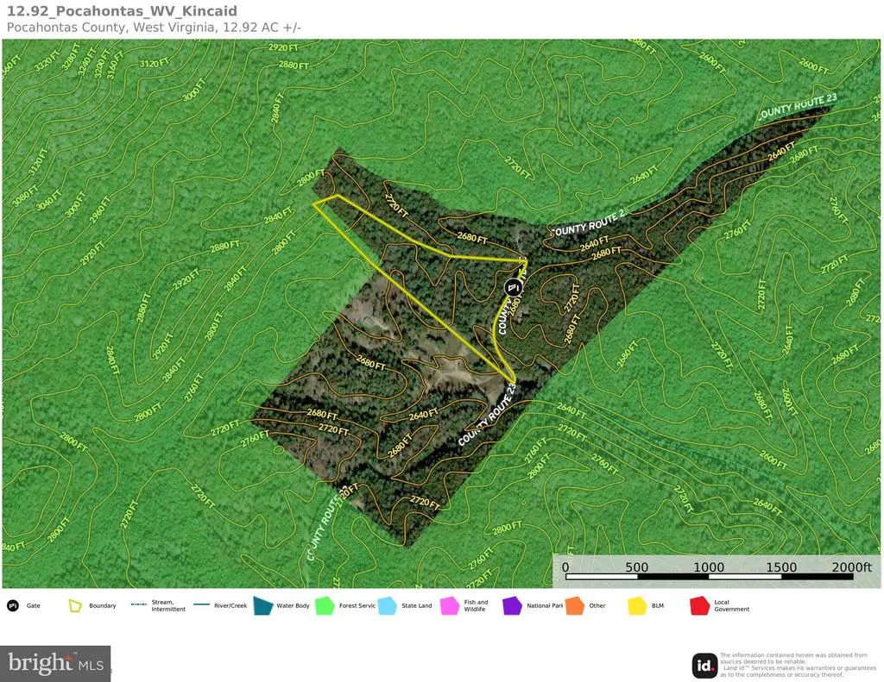Select the orange Other legend swatch
This screenshot has height=682, width=884.
pyautogui.click(x=574, y=605)
